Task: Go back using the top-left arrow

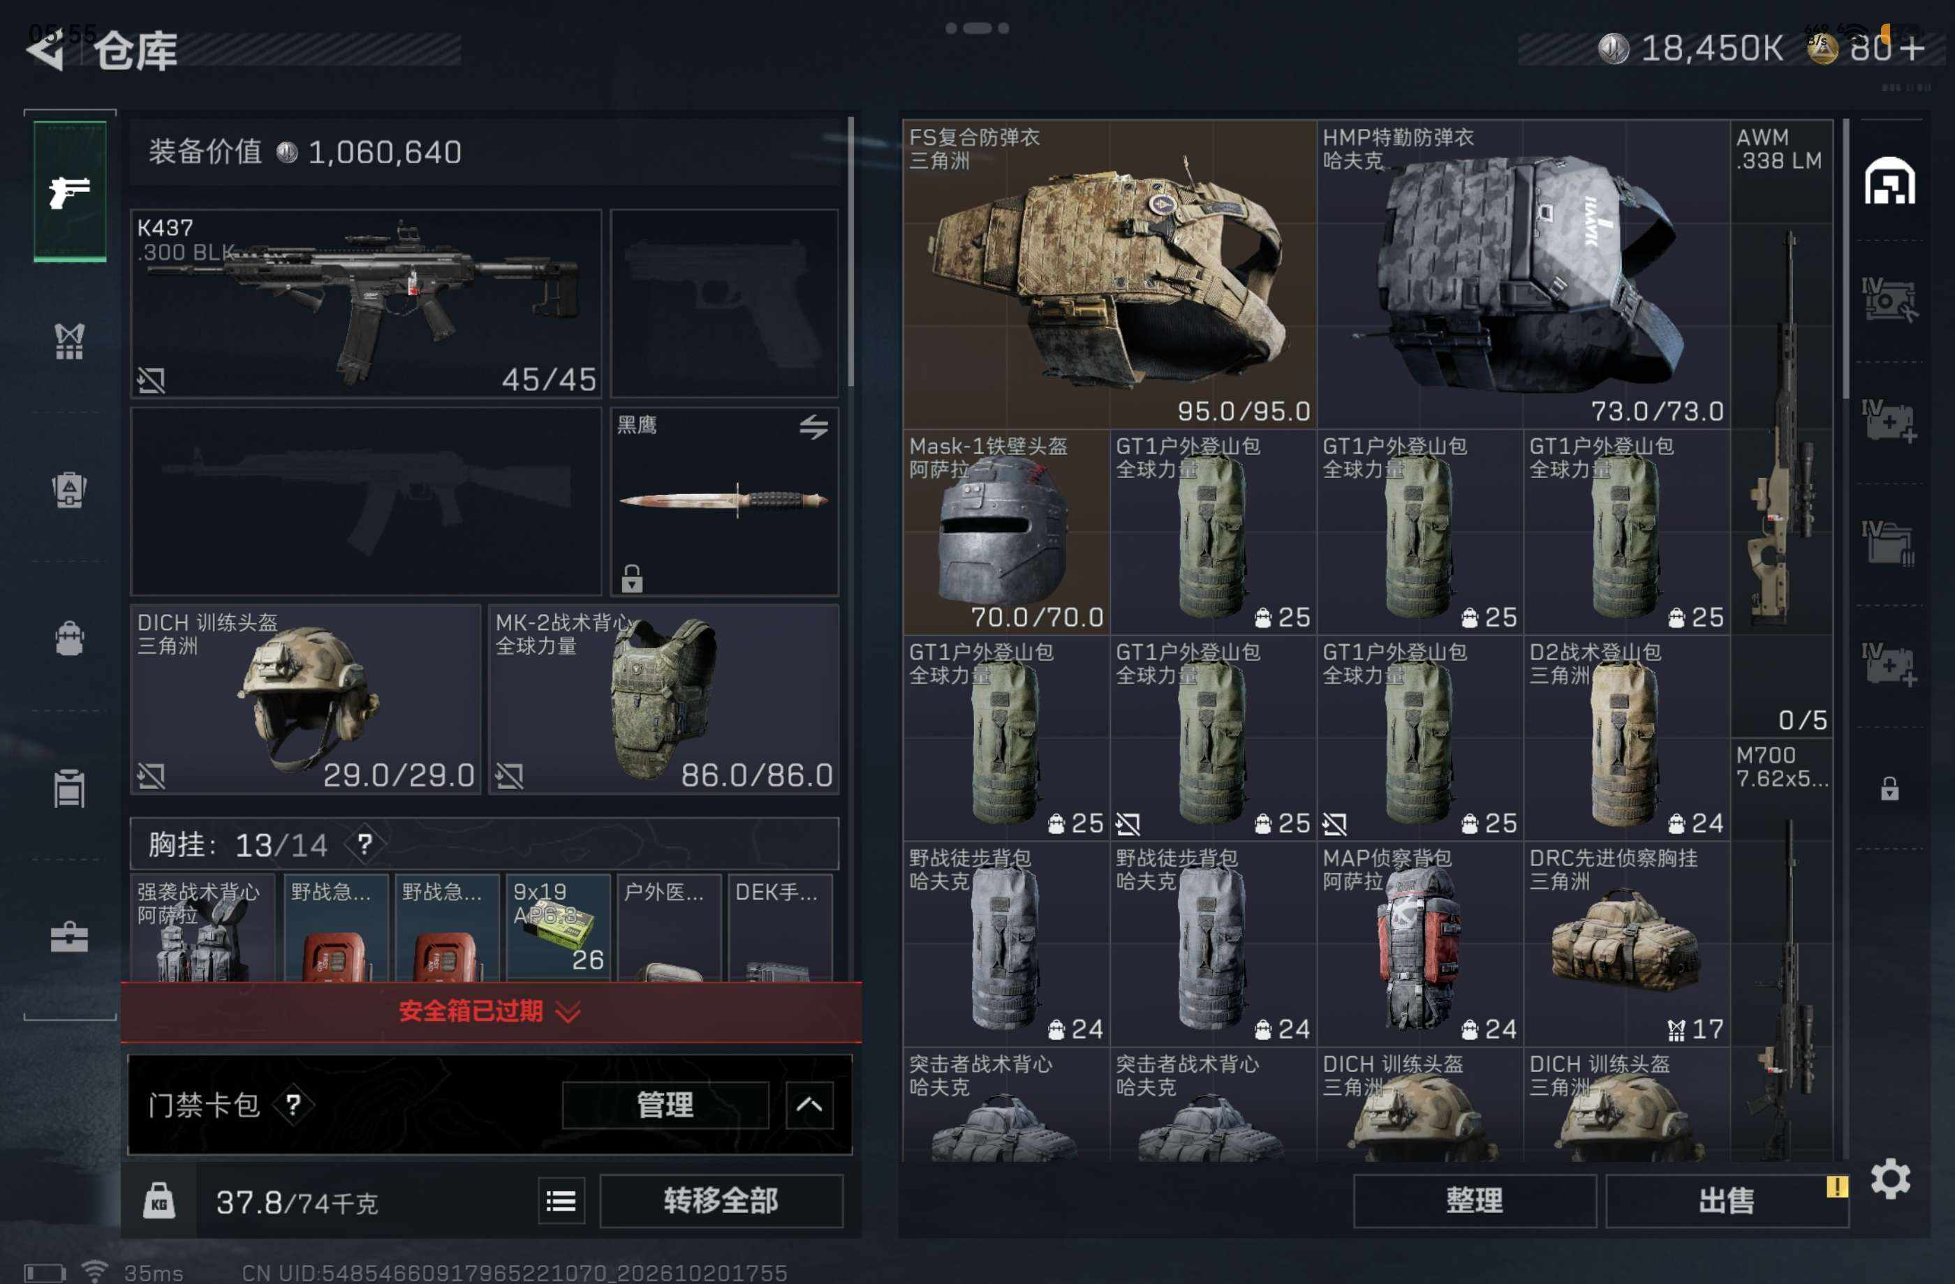Action: click(45, 51)
